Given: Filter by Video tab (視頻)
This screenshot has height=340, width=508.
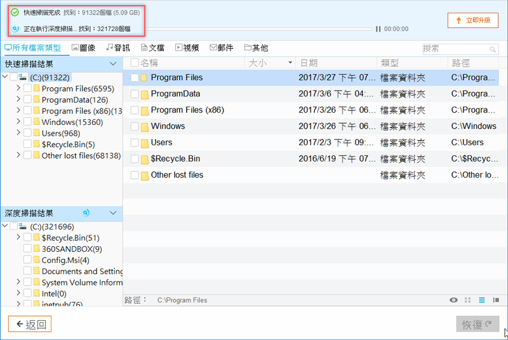Looking at the screenshot, I should click(x=187, y=48).
